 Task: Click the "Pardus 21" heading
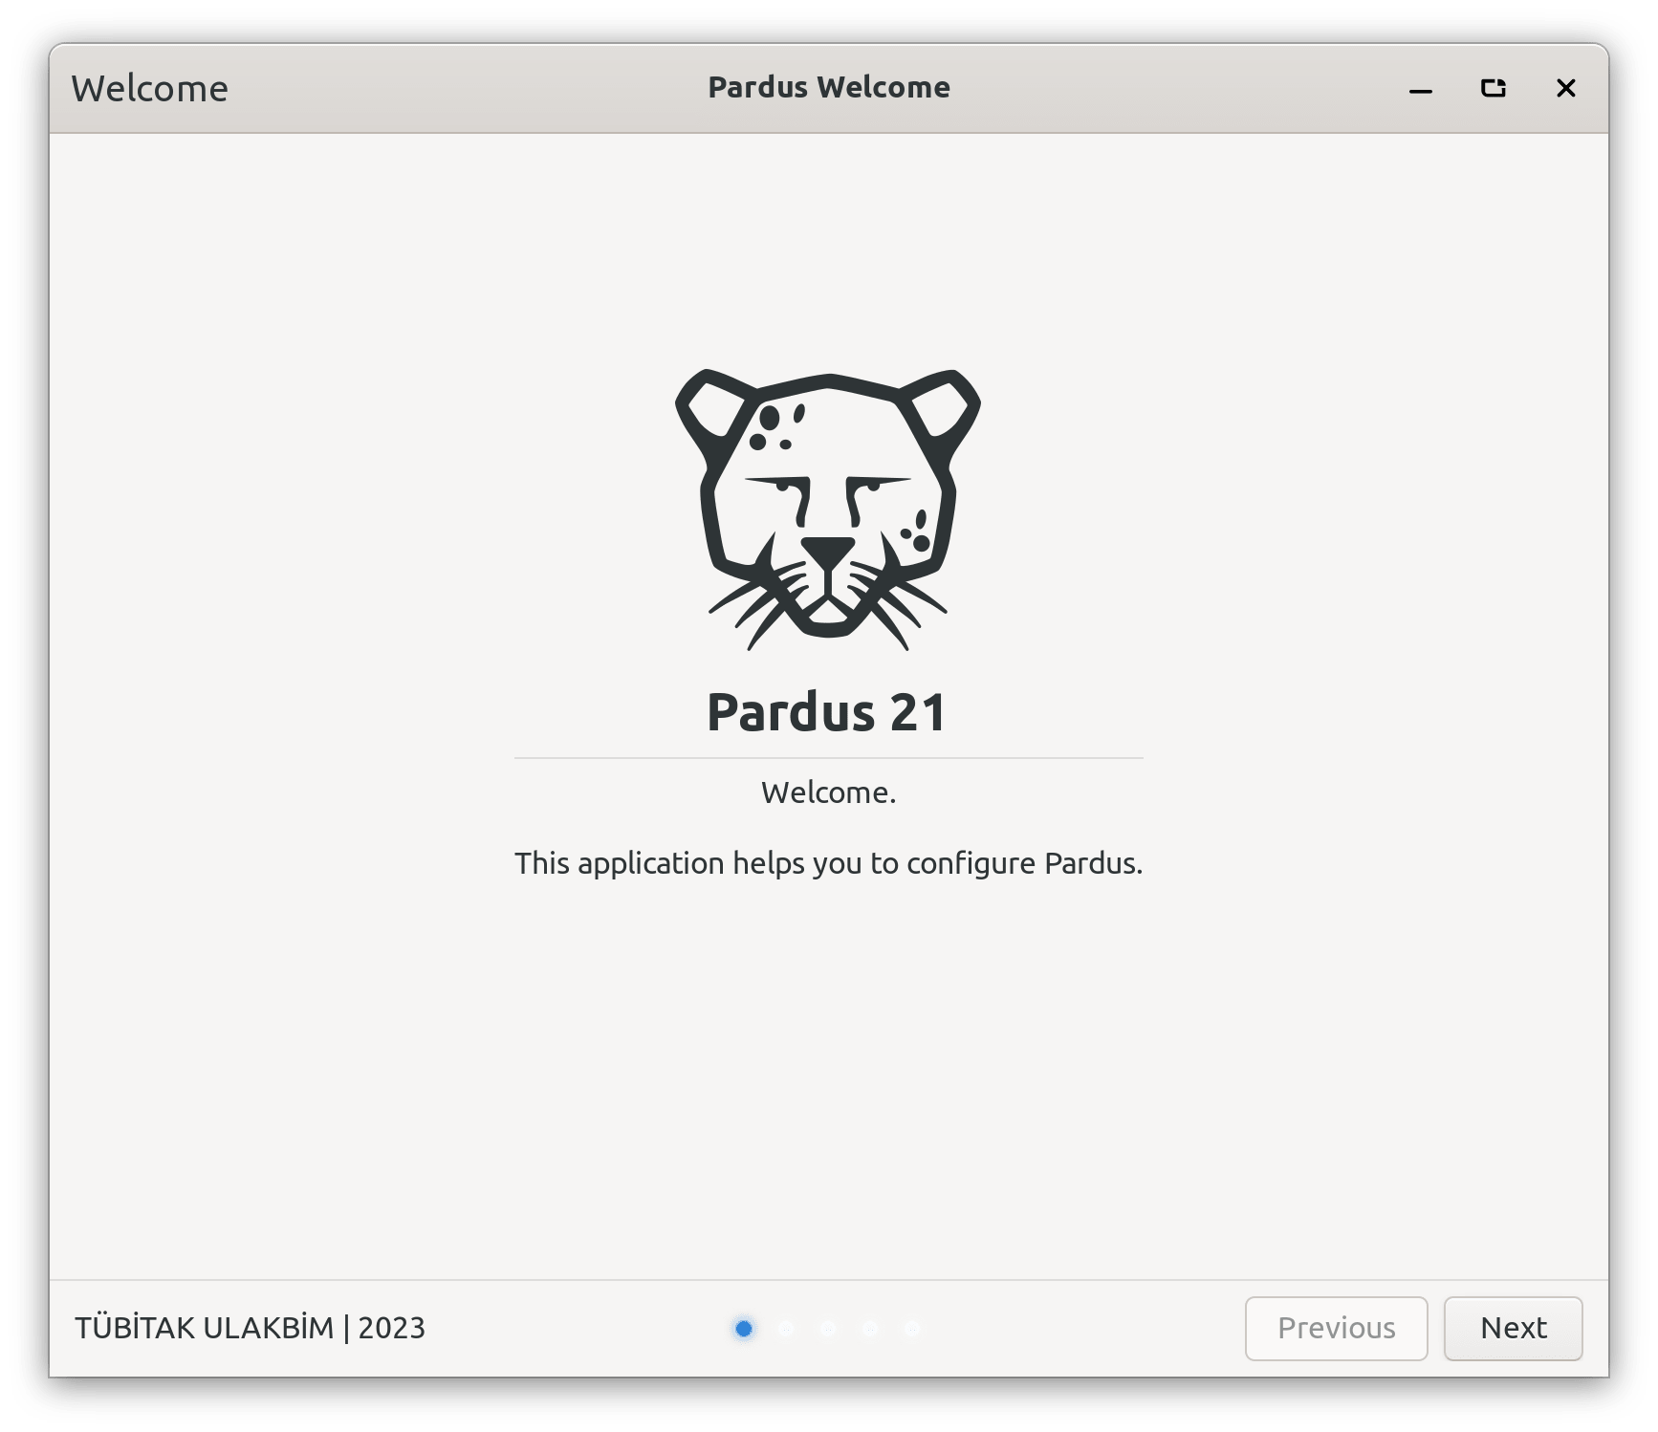[828, 712]
